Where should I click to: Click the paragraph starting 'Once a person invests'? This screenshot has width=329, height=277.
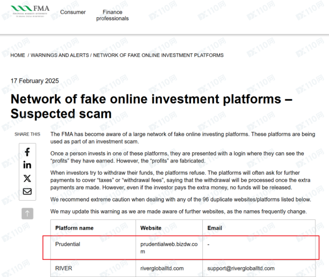[177, 157]
